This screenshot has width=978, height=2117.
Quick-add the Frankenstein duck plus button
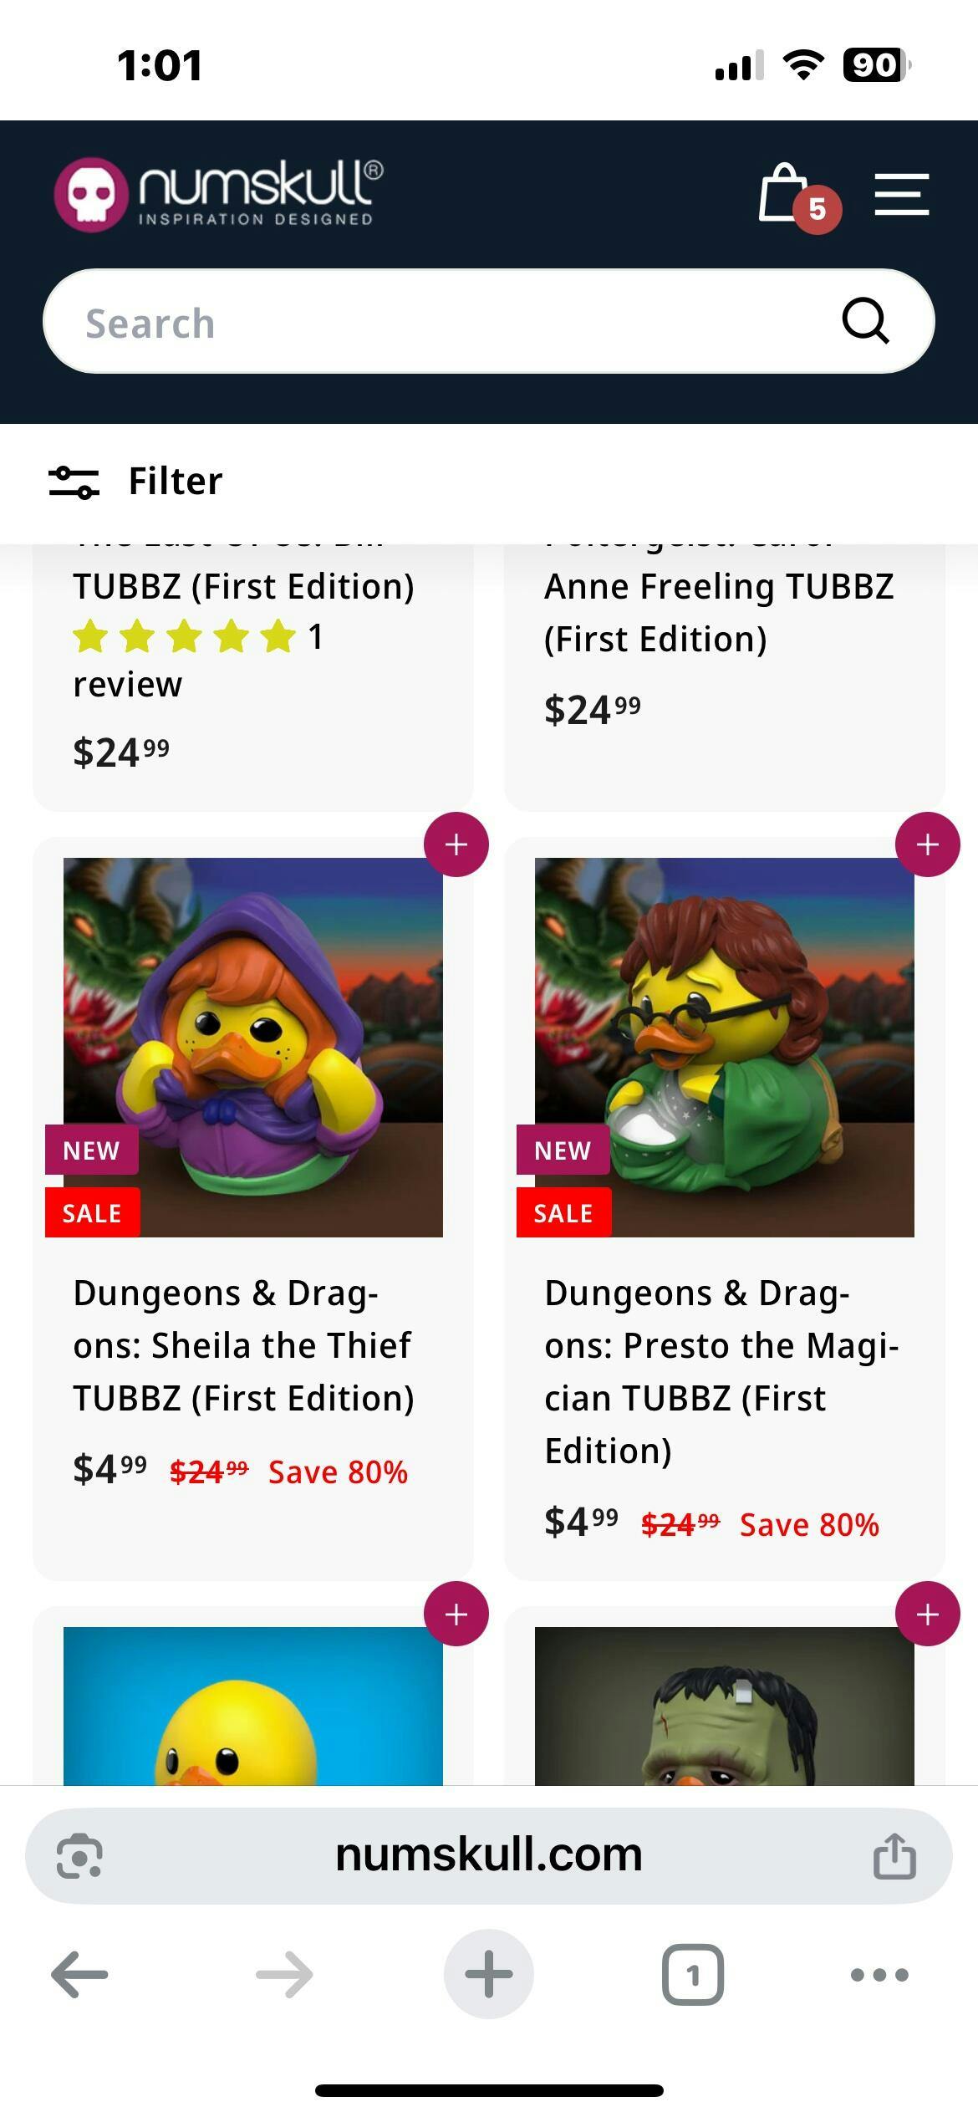coord(927,1614)
